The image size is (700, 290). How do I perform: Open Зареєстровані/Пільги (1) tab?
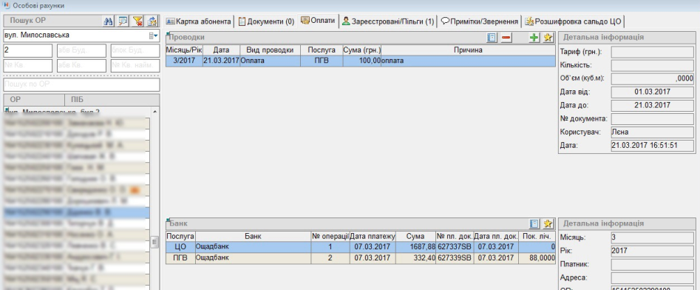[388, 21]
